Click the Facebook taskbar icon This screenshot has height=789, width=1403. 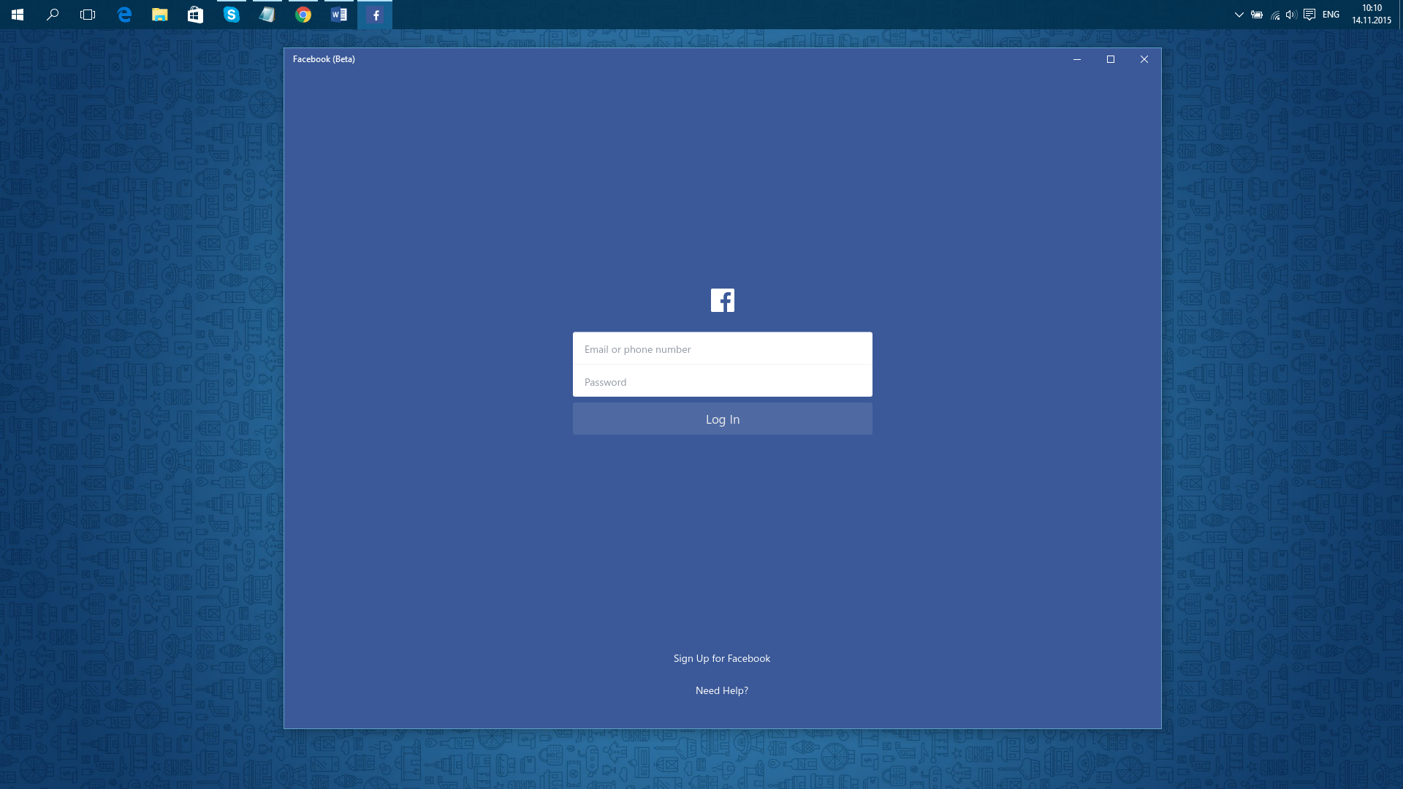click(375, 15)
